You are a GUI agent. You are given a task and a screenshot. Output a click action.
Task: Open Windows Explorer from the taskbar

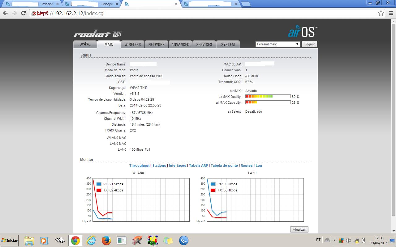(29, 240)
